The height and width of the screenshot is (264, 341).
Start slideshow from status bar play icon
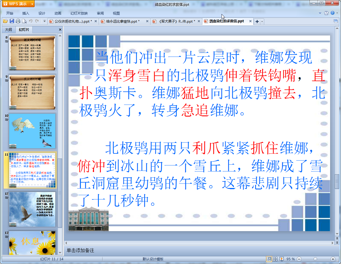(282, 259)
